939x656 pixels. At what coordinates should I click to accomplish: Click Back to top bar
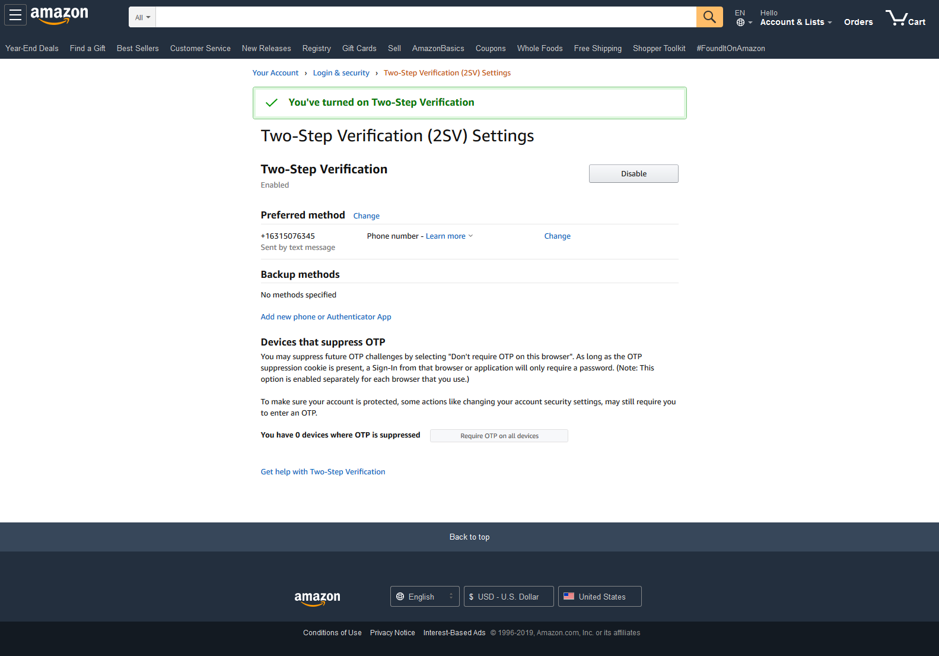click(x=469, y=537)
